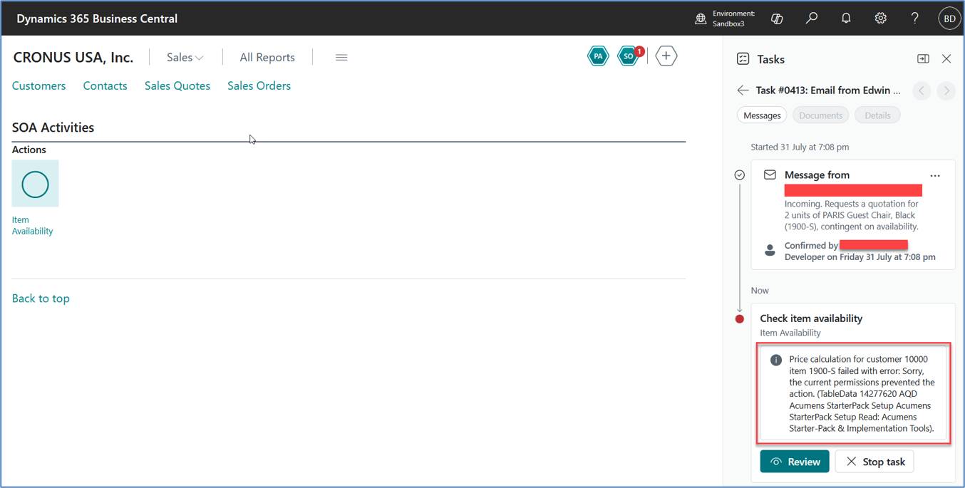Click the Started 31 July at 7:08 pm text
Viewport: 965px width, 488px height.
800,147
